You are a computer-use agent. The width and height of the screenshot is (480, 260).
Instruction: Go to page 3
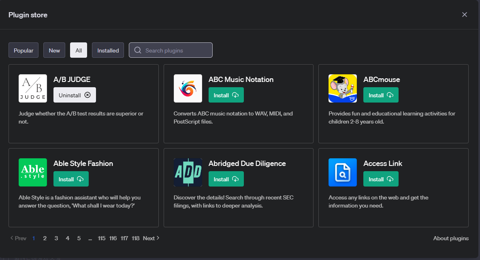point(56,238)
